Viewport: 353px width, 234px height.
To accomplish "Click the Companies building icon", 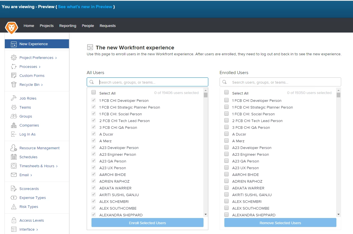I will pyautogui.click(x=14, y=125).
